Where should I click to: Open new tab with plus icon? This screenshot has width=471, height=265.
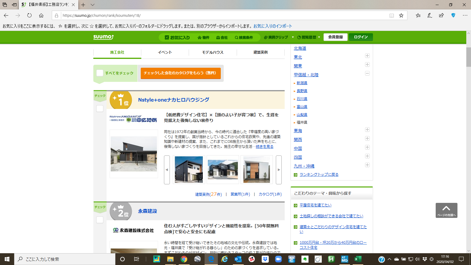tap(83, 5)
